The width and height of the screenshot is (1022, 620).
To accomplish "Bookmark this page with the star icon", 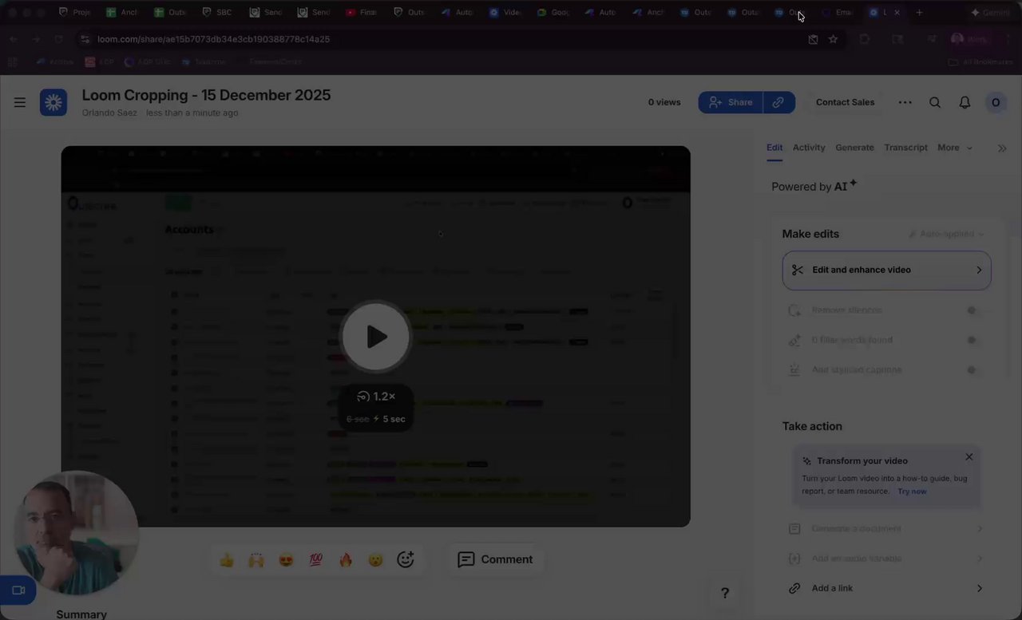I will point(833,39).
